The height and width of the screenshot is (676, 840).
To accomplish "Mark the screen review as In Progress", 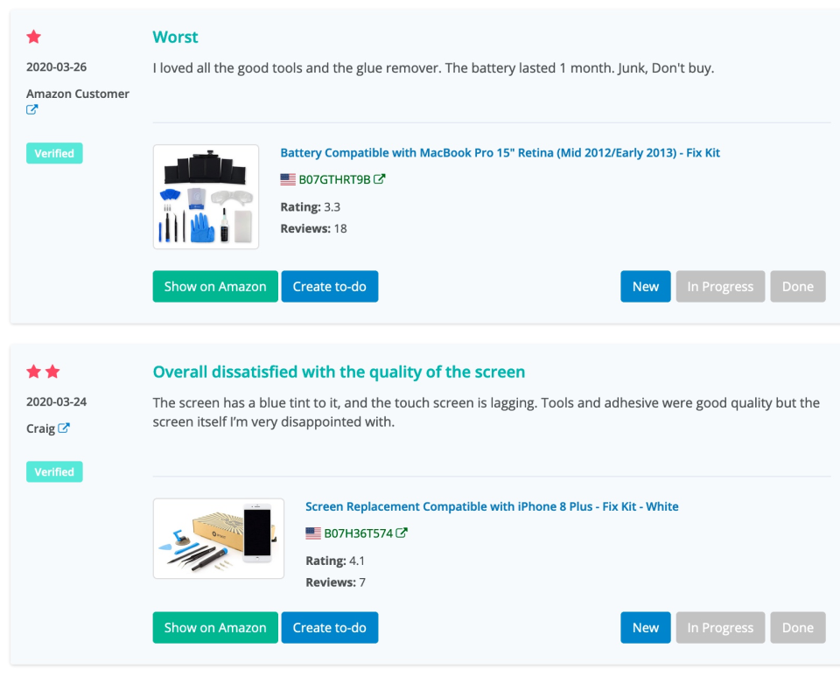I will pyautogui.click(x=720, y=627).
